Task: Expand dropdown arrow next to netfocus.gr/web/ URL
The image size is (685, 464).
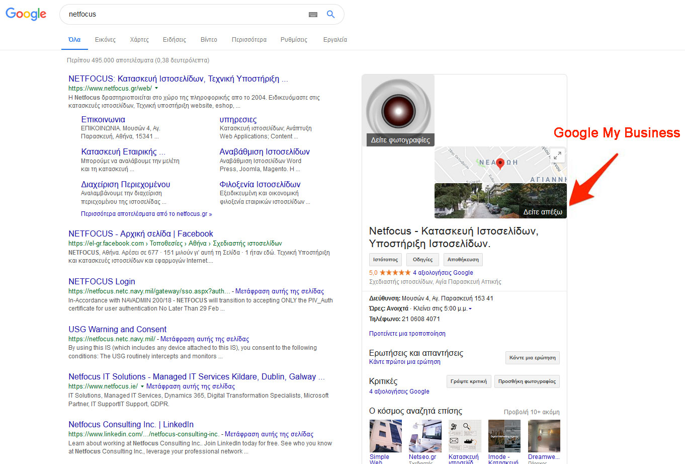Action: (x=156, y=88)
